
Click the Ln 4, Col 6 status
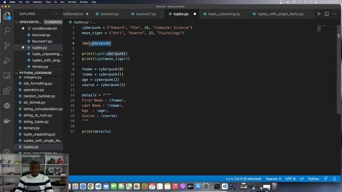coord(244,179)
